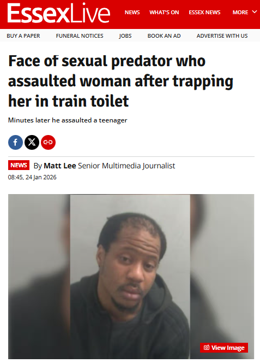Click the View Image button
Viewport: 260px width, 363px height.
224,348
